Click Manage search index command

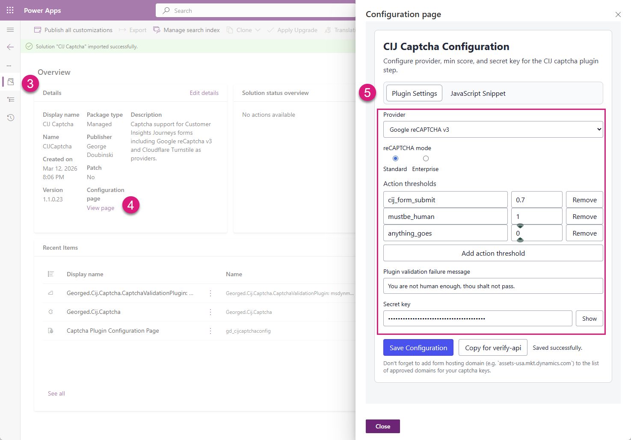coord(192,30)
